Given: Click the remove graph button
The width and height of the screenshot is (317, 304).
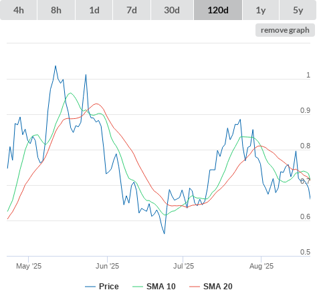Looking at the screenshot, I should coord(285,30).
